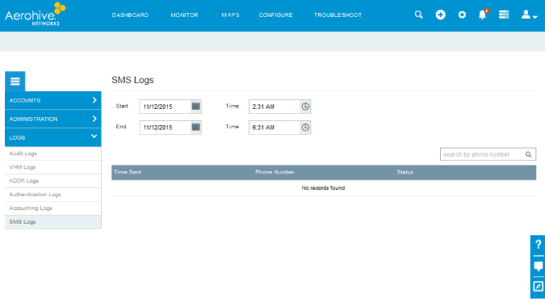
Task: Go to the Dashboard tab
Action: (x=130, y=15)
